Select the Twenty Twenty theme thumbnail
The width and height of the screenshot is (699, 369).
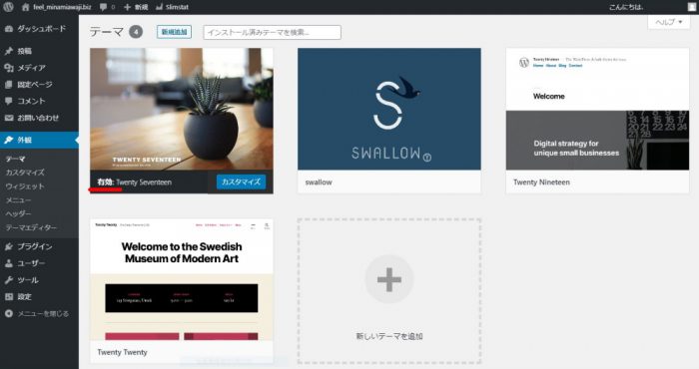coord(182,279)
